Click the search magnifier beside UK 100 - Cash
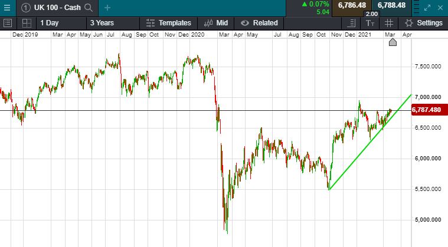The image size is (448, 247). [x=89, y=8]
